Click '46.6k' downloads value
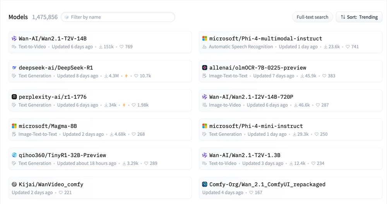The height and width of the screenshot is (204, 387). [304, 105]
